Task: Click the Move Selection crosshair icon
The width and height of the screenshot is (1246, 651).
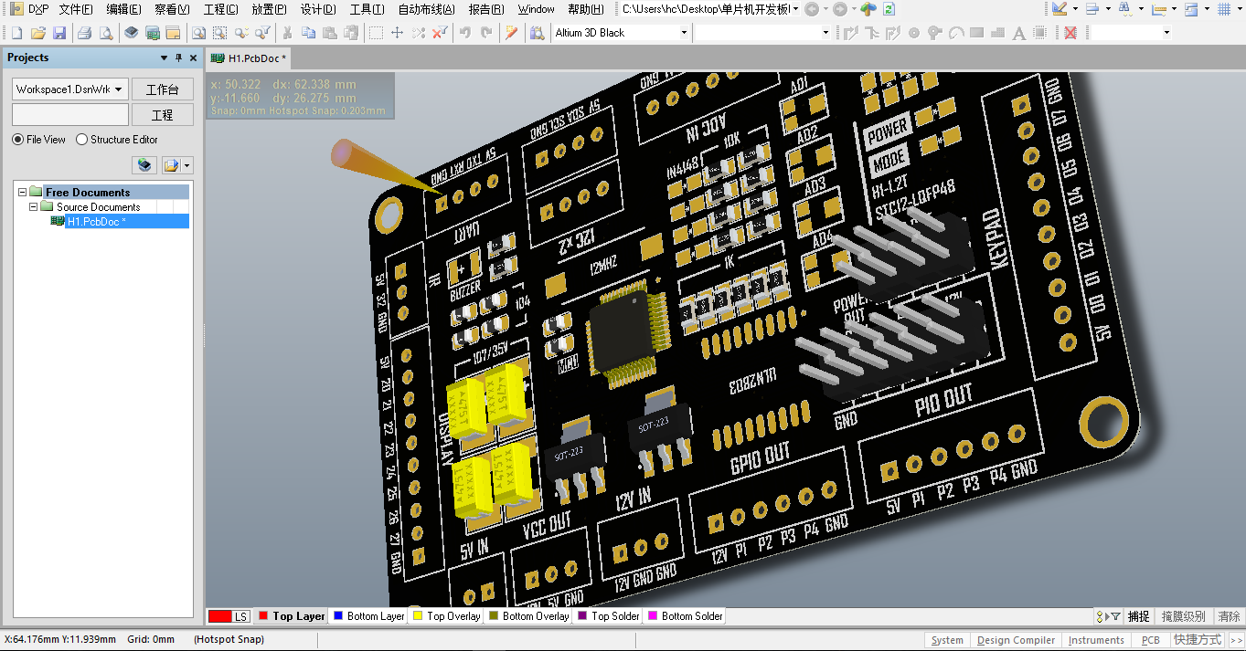Action: click(x=397, y=33)
